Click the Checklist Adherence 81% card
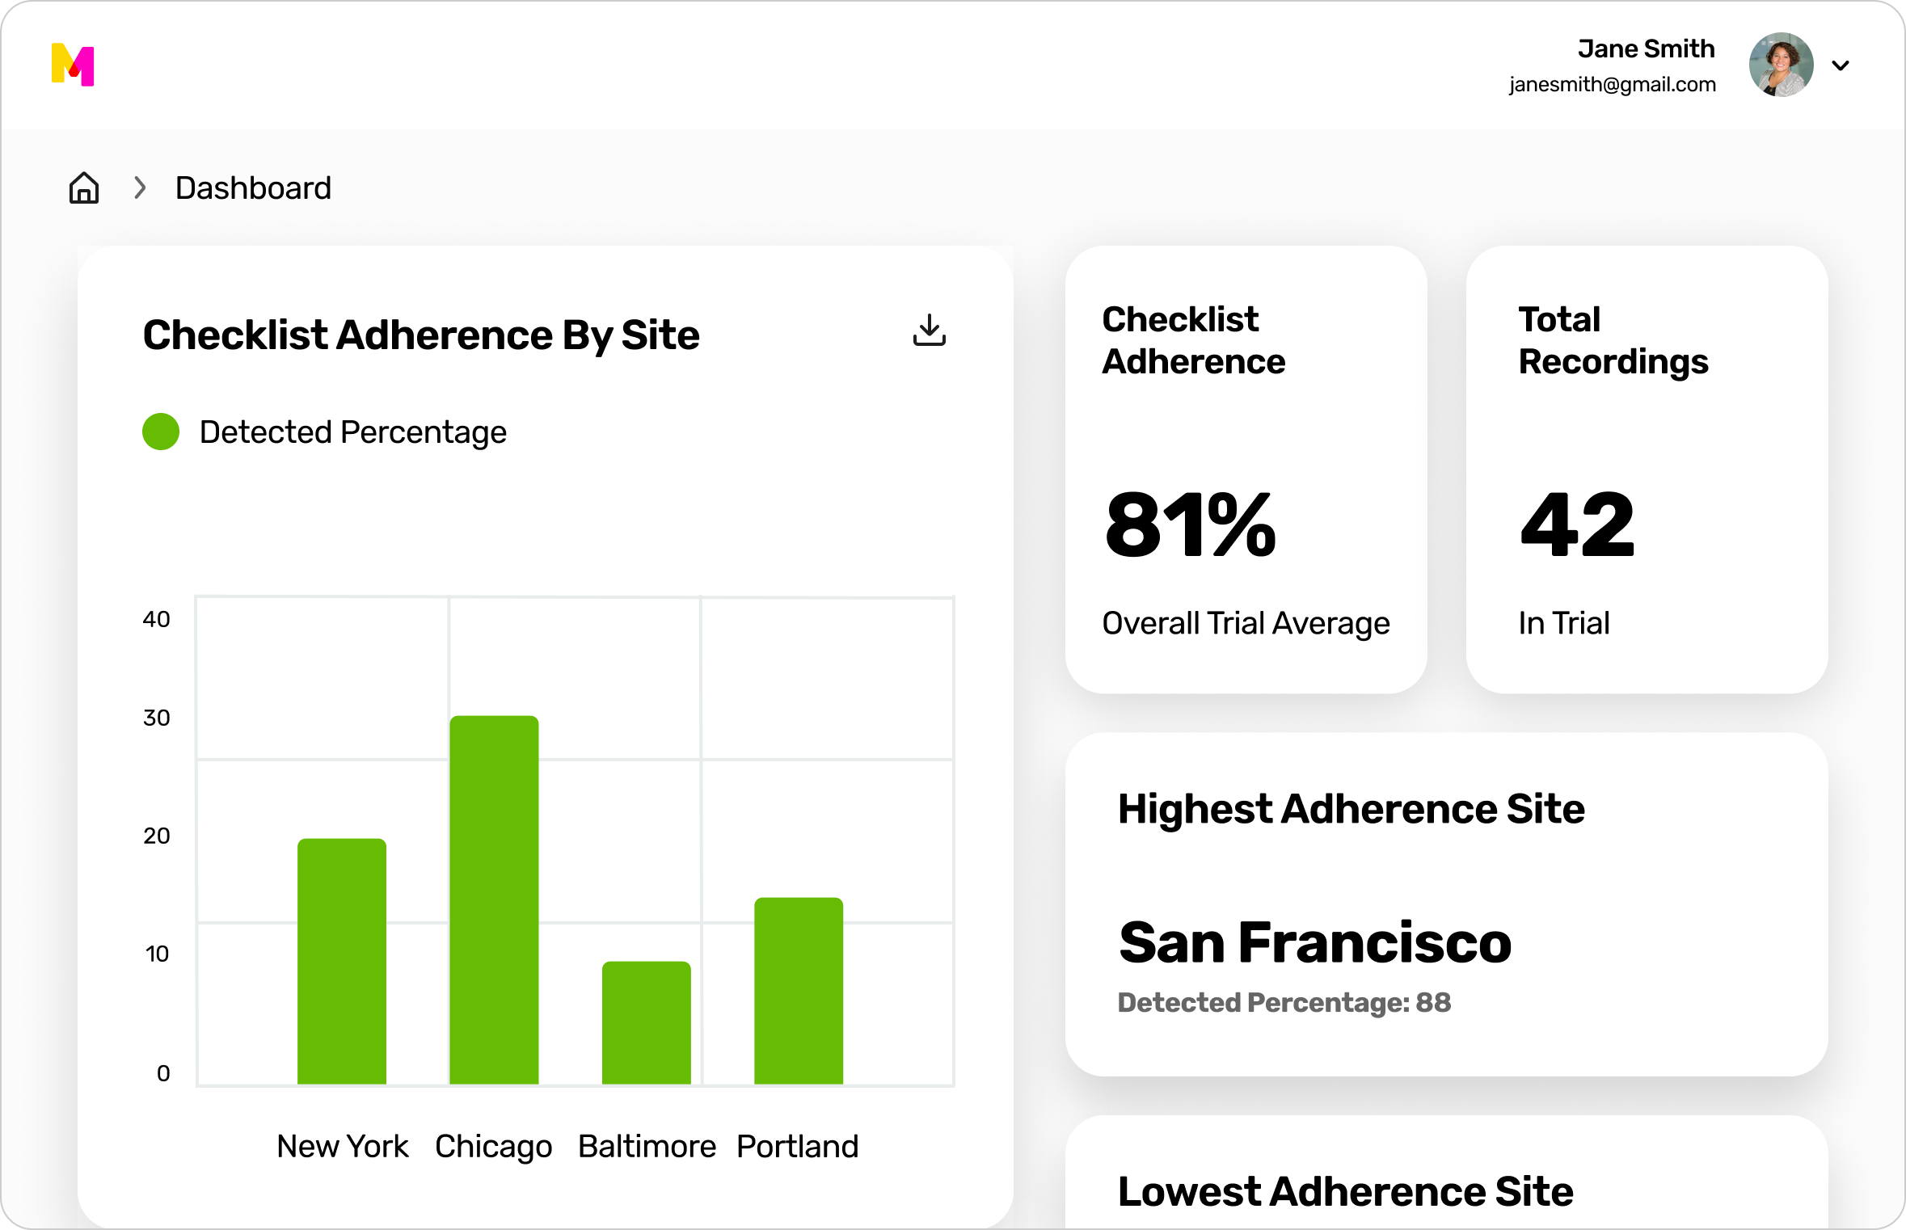This screenshot has height=1230, width=1906. (x=1246, y=470)
